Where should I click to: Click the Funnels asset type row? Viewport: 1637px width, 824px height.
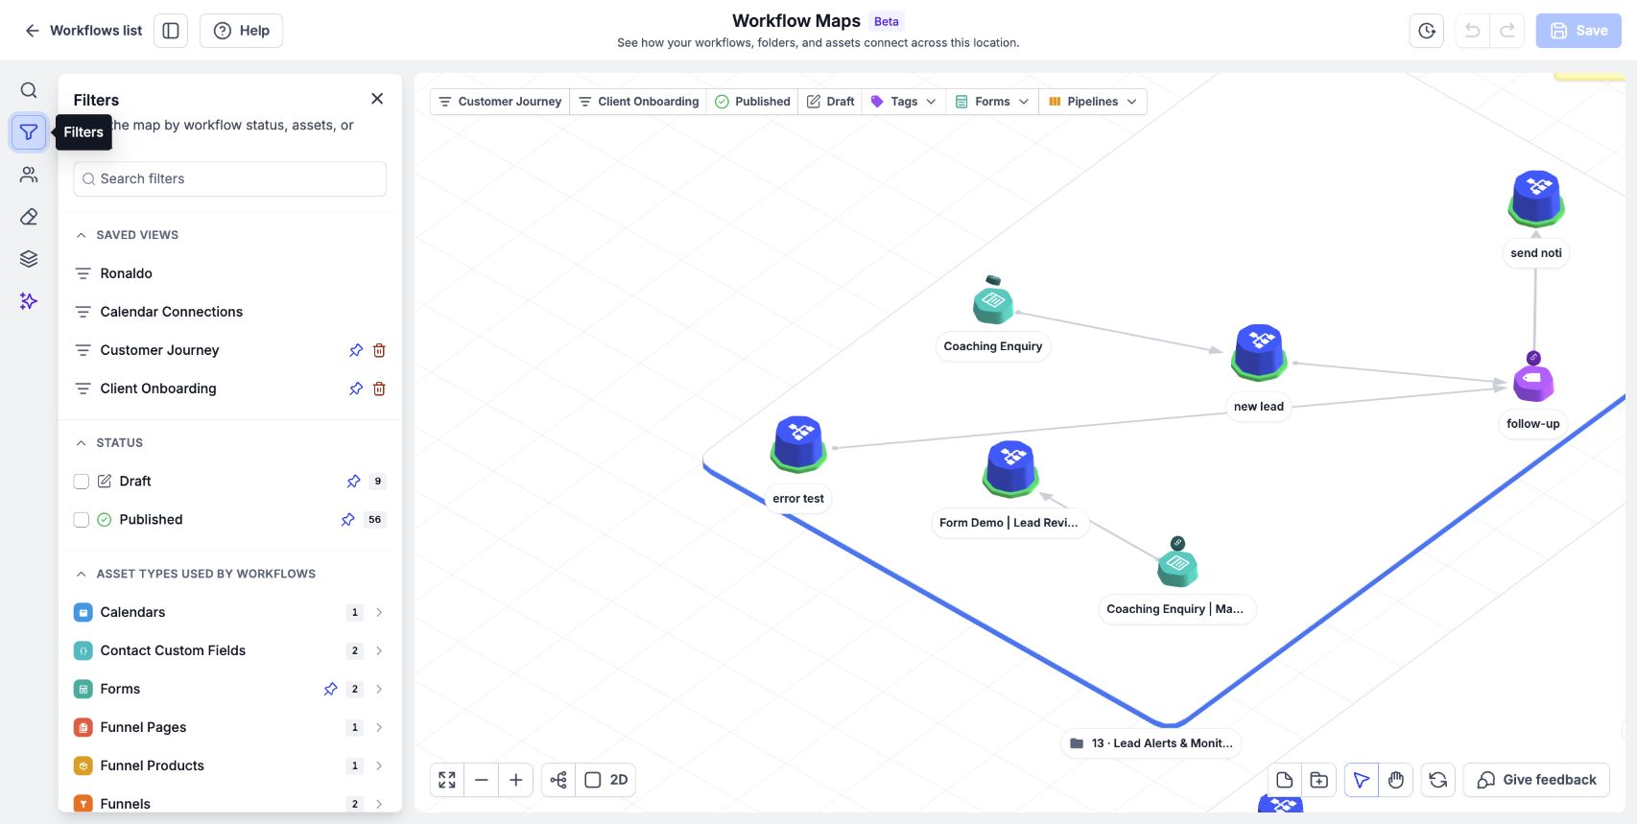[230, 804]
